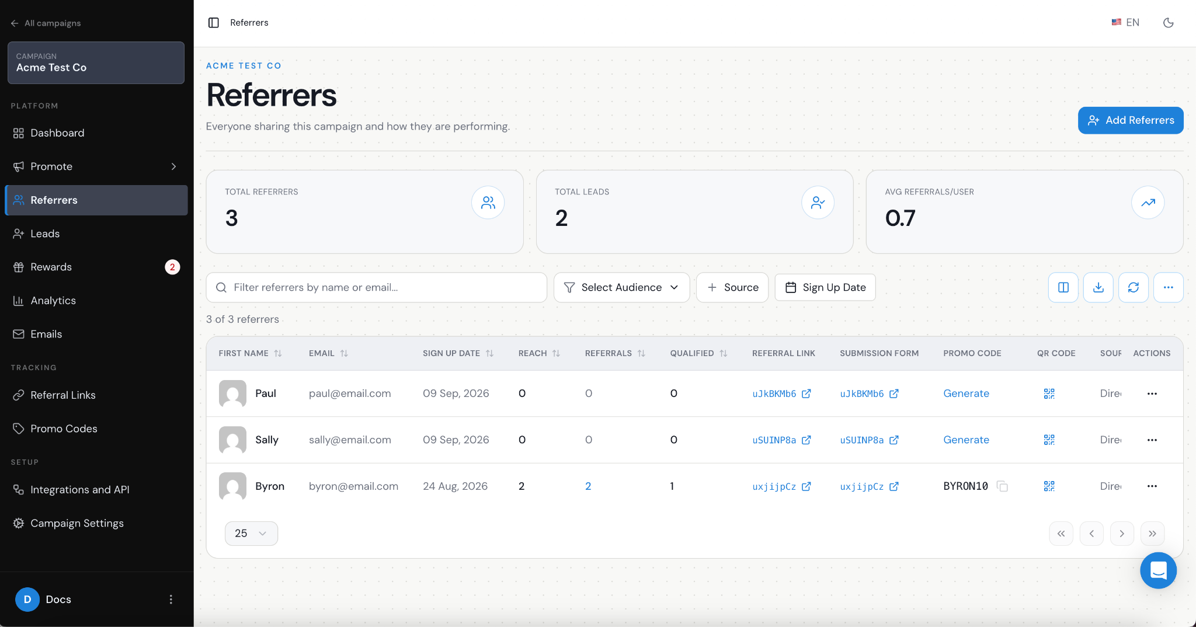Go to Referral Links
This screenshot has width=1196, height=627.
96,395
